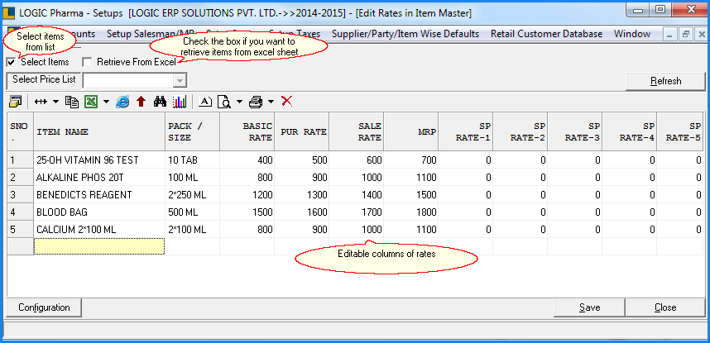Click the dark red up arrow icon
This screenshot has height=343, width=710.
coord(141,102)
